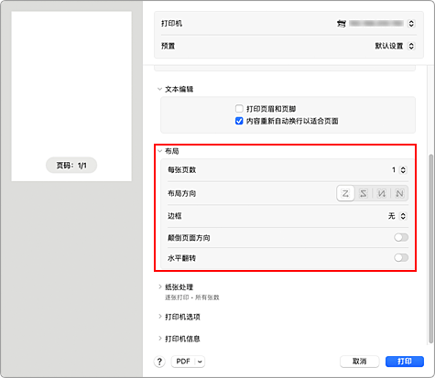Image resolution: width=435 pixels, height=378 pixels.
Task: Select the Z-shaped layout direction icon
Action: (345, 193)
